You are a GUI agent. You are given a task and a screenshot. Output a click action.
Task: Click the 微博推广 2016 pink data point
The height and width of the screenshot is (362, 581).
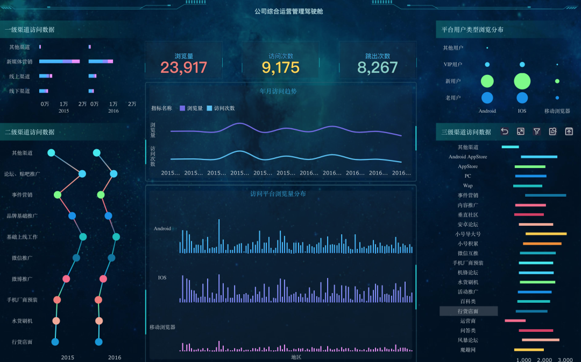coord(103,279)
